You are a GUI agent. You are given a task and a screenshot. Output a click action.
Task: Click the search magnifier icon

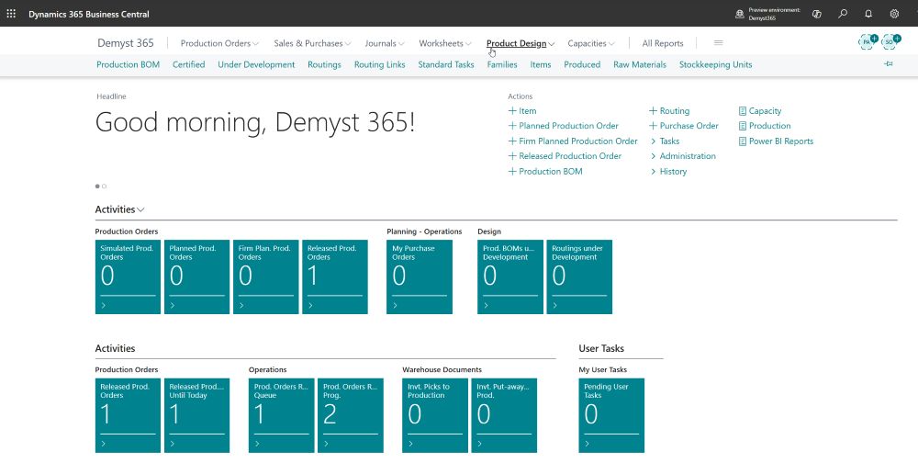point(843,14)
